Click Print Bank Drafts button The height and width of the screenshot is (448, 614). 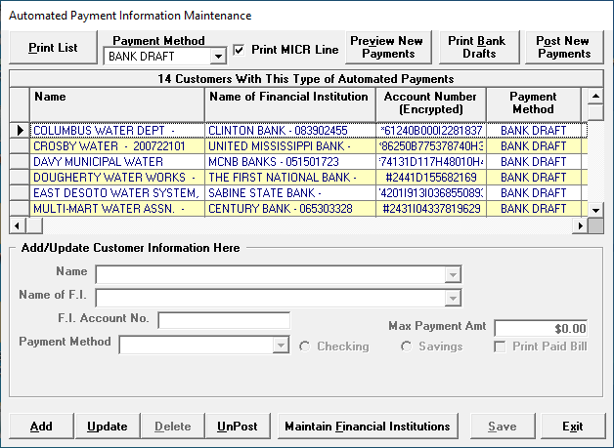(479, 48)
